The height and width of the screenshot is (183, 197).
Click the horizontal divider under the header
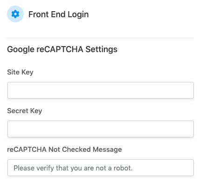tap(100, 38)
